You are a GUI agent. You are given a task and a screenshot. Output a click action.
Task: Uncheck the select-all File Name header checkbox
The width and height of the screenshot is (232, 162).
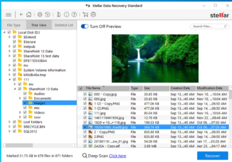[x=81, y=89]
